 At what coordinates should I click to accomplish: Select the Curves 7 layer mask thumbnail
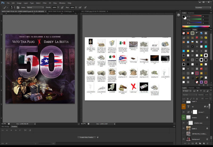pyautogui.click(x=195, y=112)
